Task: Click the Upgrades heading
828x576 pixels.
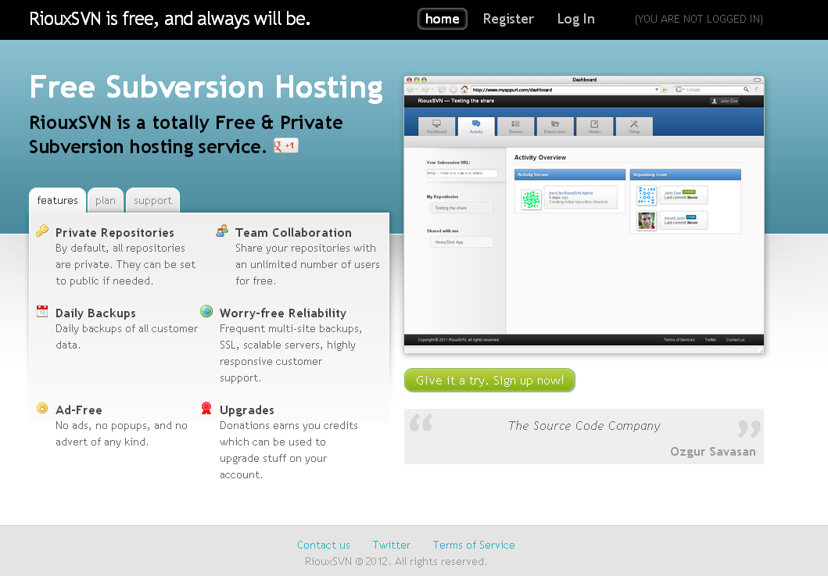Action: pyautogui.click(x=246, y=410)
